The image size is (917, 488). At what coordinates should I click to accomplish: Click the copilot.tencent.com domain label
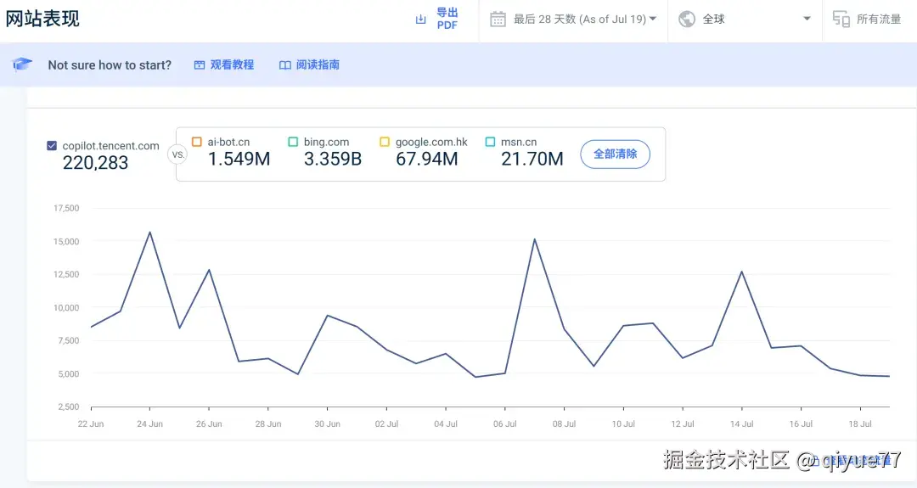click(110, 145)
